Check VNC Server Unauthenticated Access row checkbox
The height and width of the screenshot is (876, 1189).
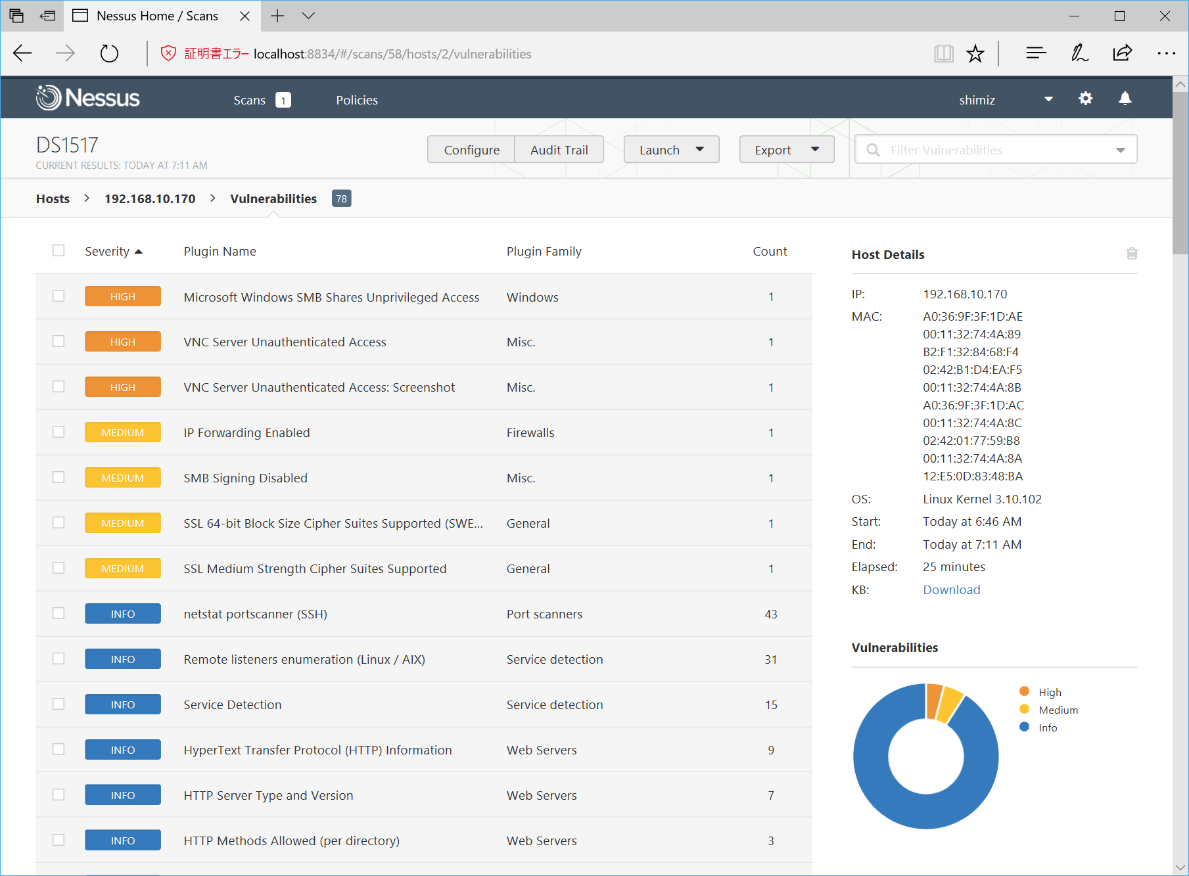[58, 341]
